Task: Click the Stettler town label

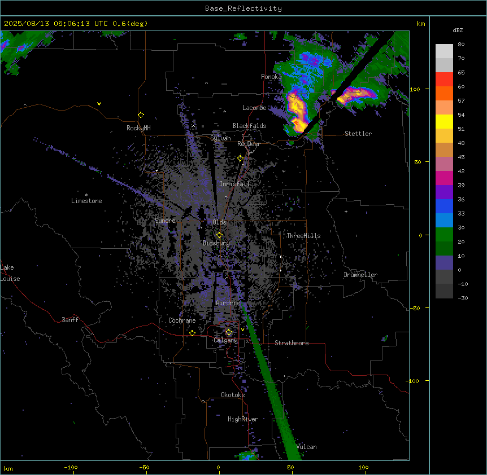Action: 358,134
